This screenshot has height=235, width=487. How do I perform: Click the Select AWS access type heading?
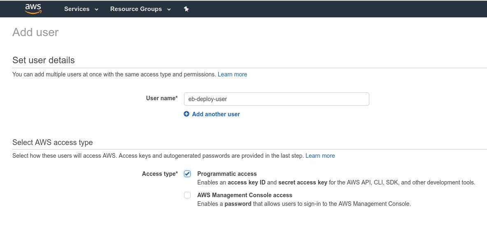[x=53, y=143]
